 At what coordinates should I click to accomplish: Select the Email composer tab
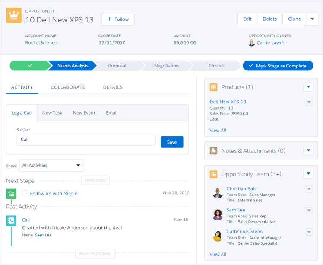pyautogui.click(x=112, y=113)
